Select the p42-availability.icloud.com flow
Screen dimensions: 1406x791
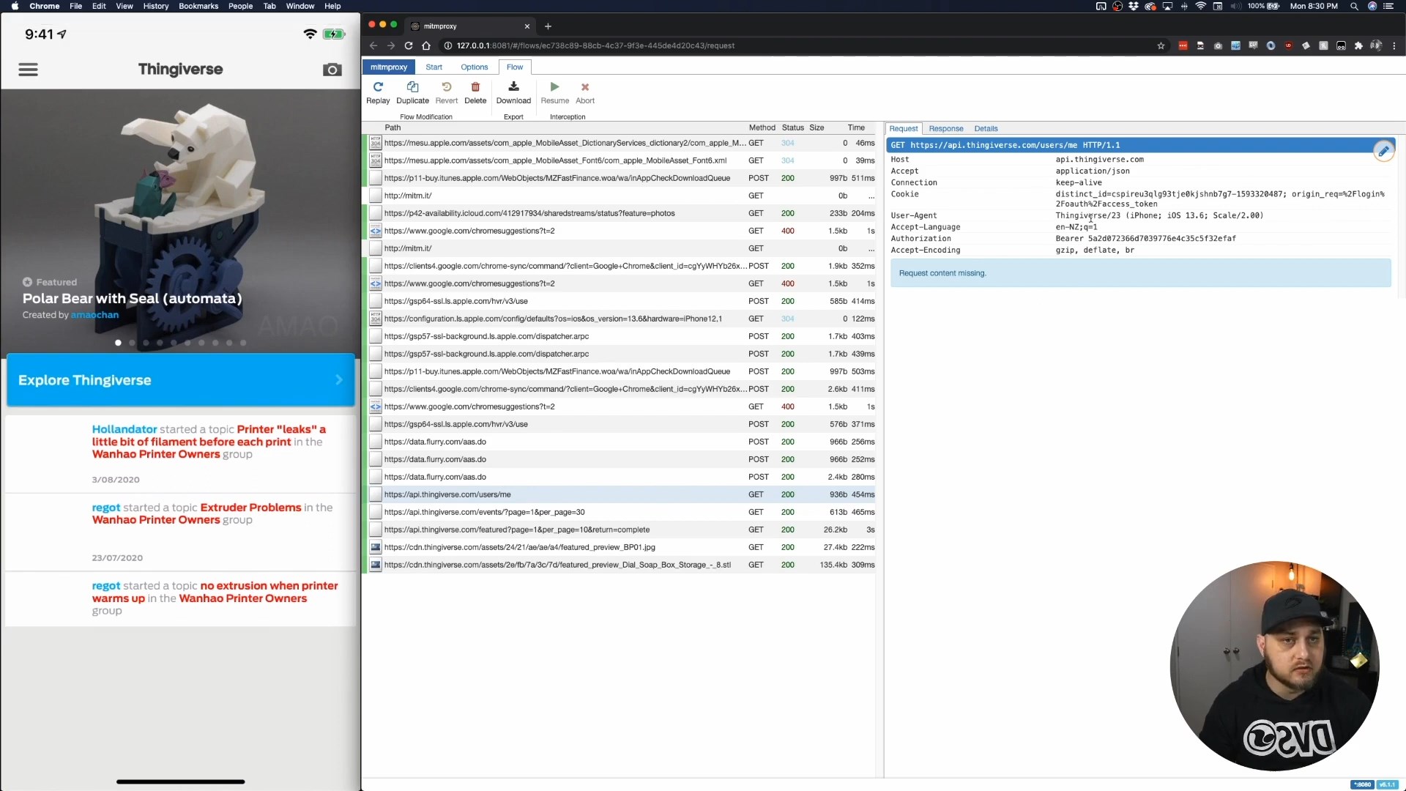[x=620, y=213]
